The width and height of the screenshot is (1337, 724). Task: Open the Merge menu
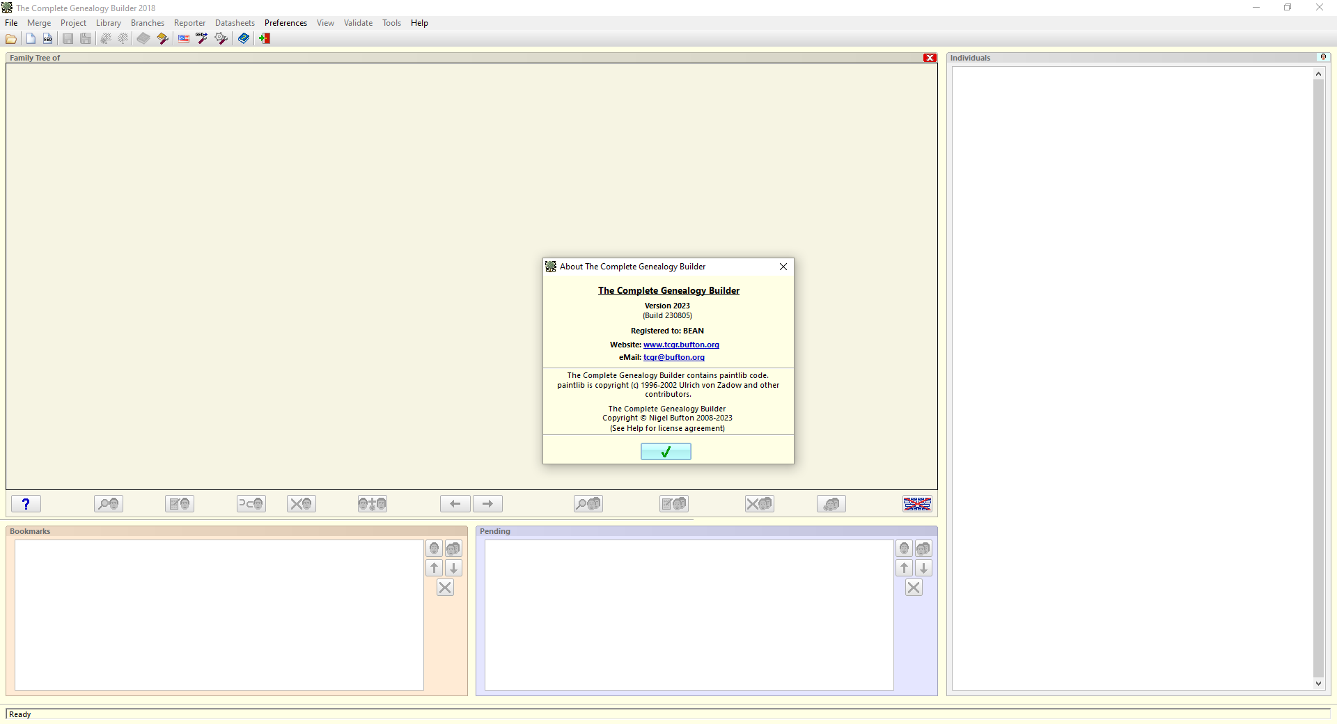[x=39, y=23]
